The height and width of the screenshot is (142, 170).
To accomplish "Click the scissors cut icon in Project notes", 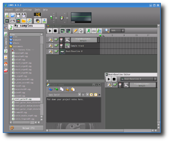I will coord(68,90).
